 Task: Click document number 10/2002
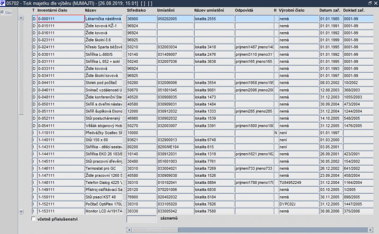point(358,83)
